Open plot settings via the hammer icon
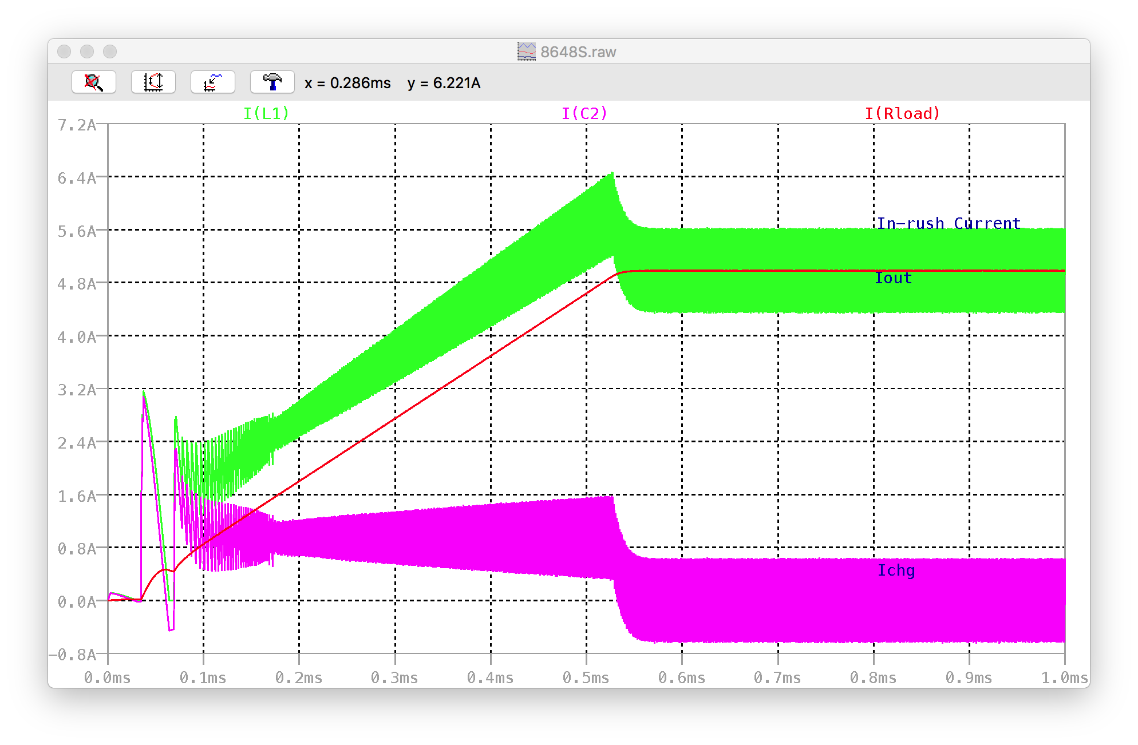Screen dimensions: 1138x745 click(x=272, y=82)
